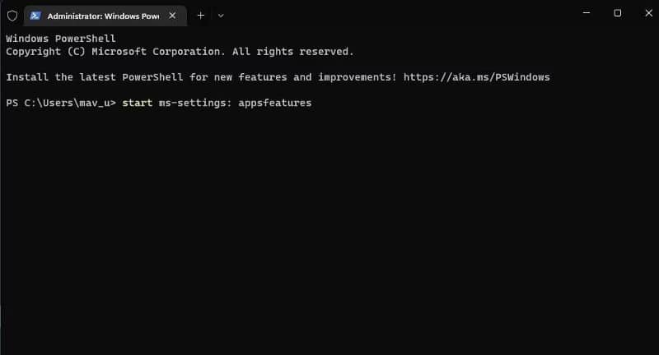
Task: Close the Administrator: Windows PowerShell tab
Action: point(172,15)
